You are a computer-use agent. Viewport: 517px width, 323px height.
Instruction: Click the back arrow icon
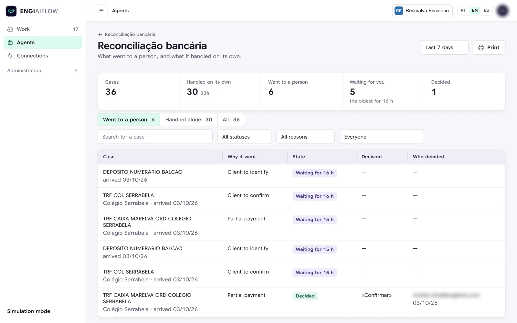(100, 34)
